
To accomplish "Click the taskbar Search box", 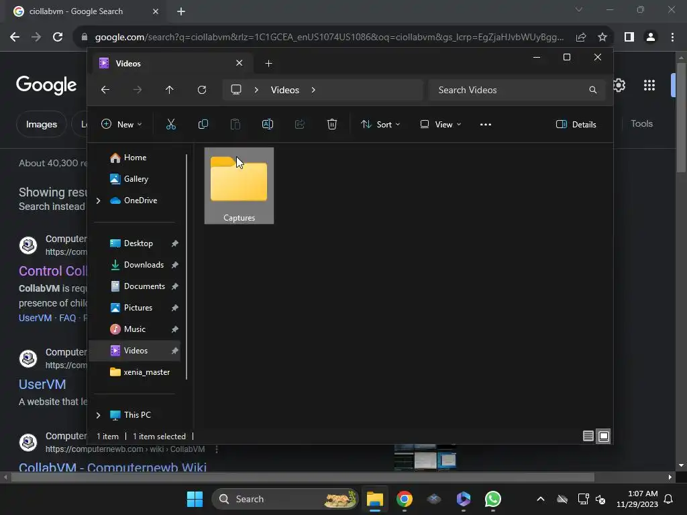I will [284, 499].
